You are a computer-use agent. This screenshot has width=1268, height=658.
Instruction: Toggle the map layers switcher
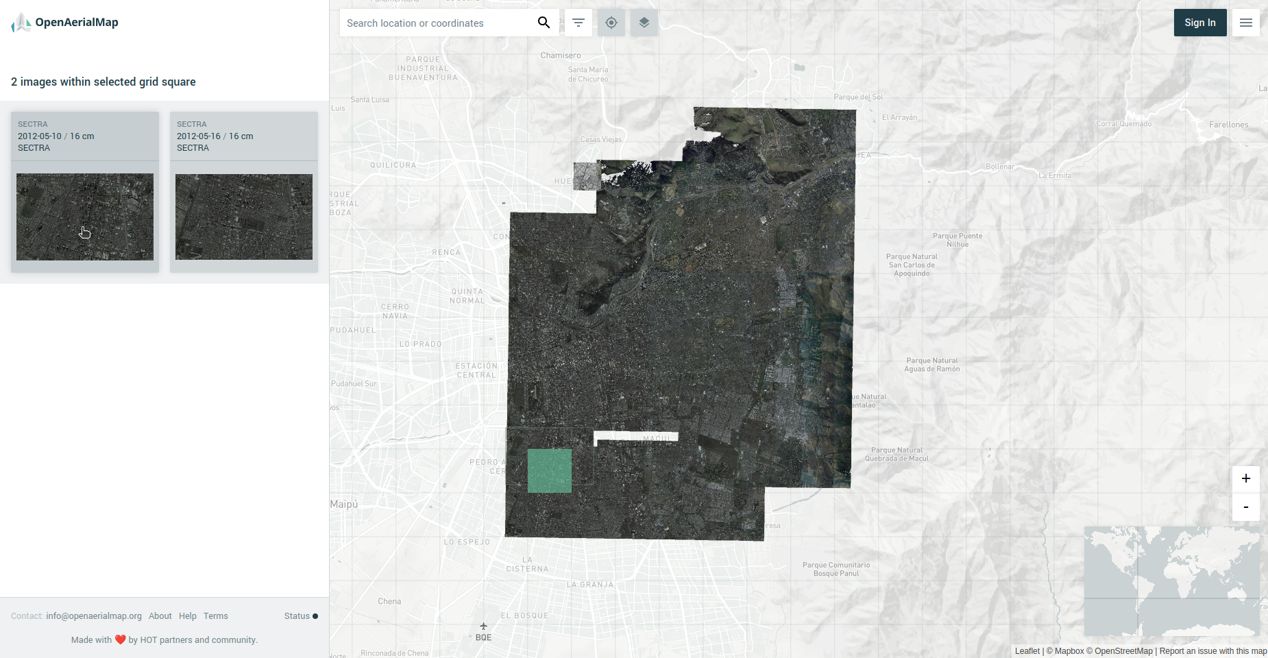pyautogui.click(x=643, y=23)
